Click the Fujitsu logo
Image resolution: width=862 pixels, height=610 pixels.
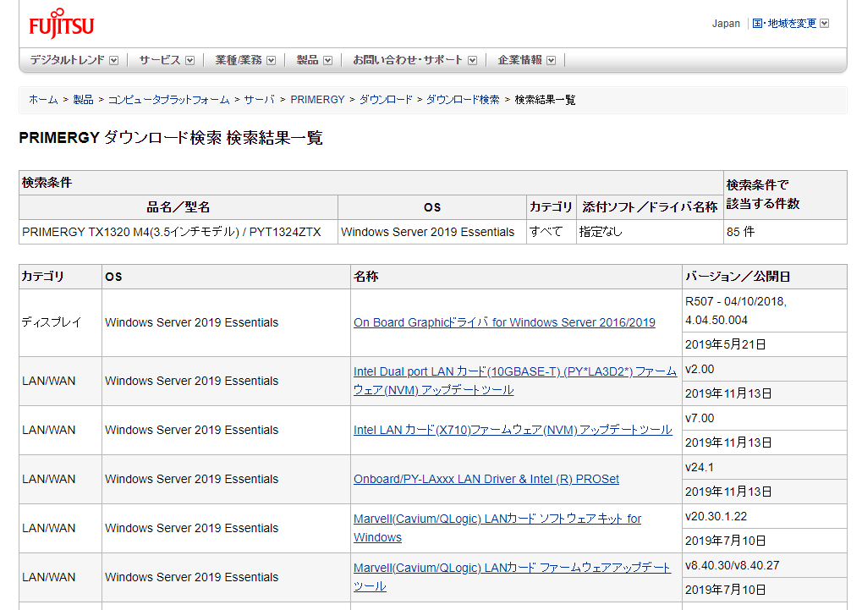61,23
